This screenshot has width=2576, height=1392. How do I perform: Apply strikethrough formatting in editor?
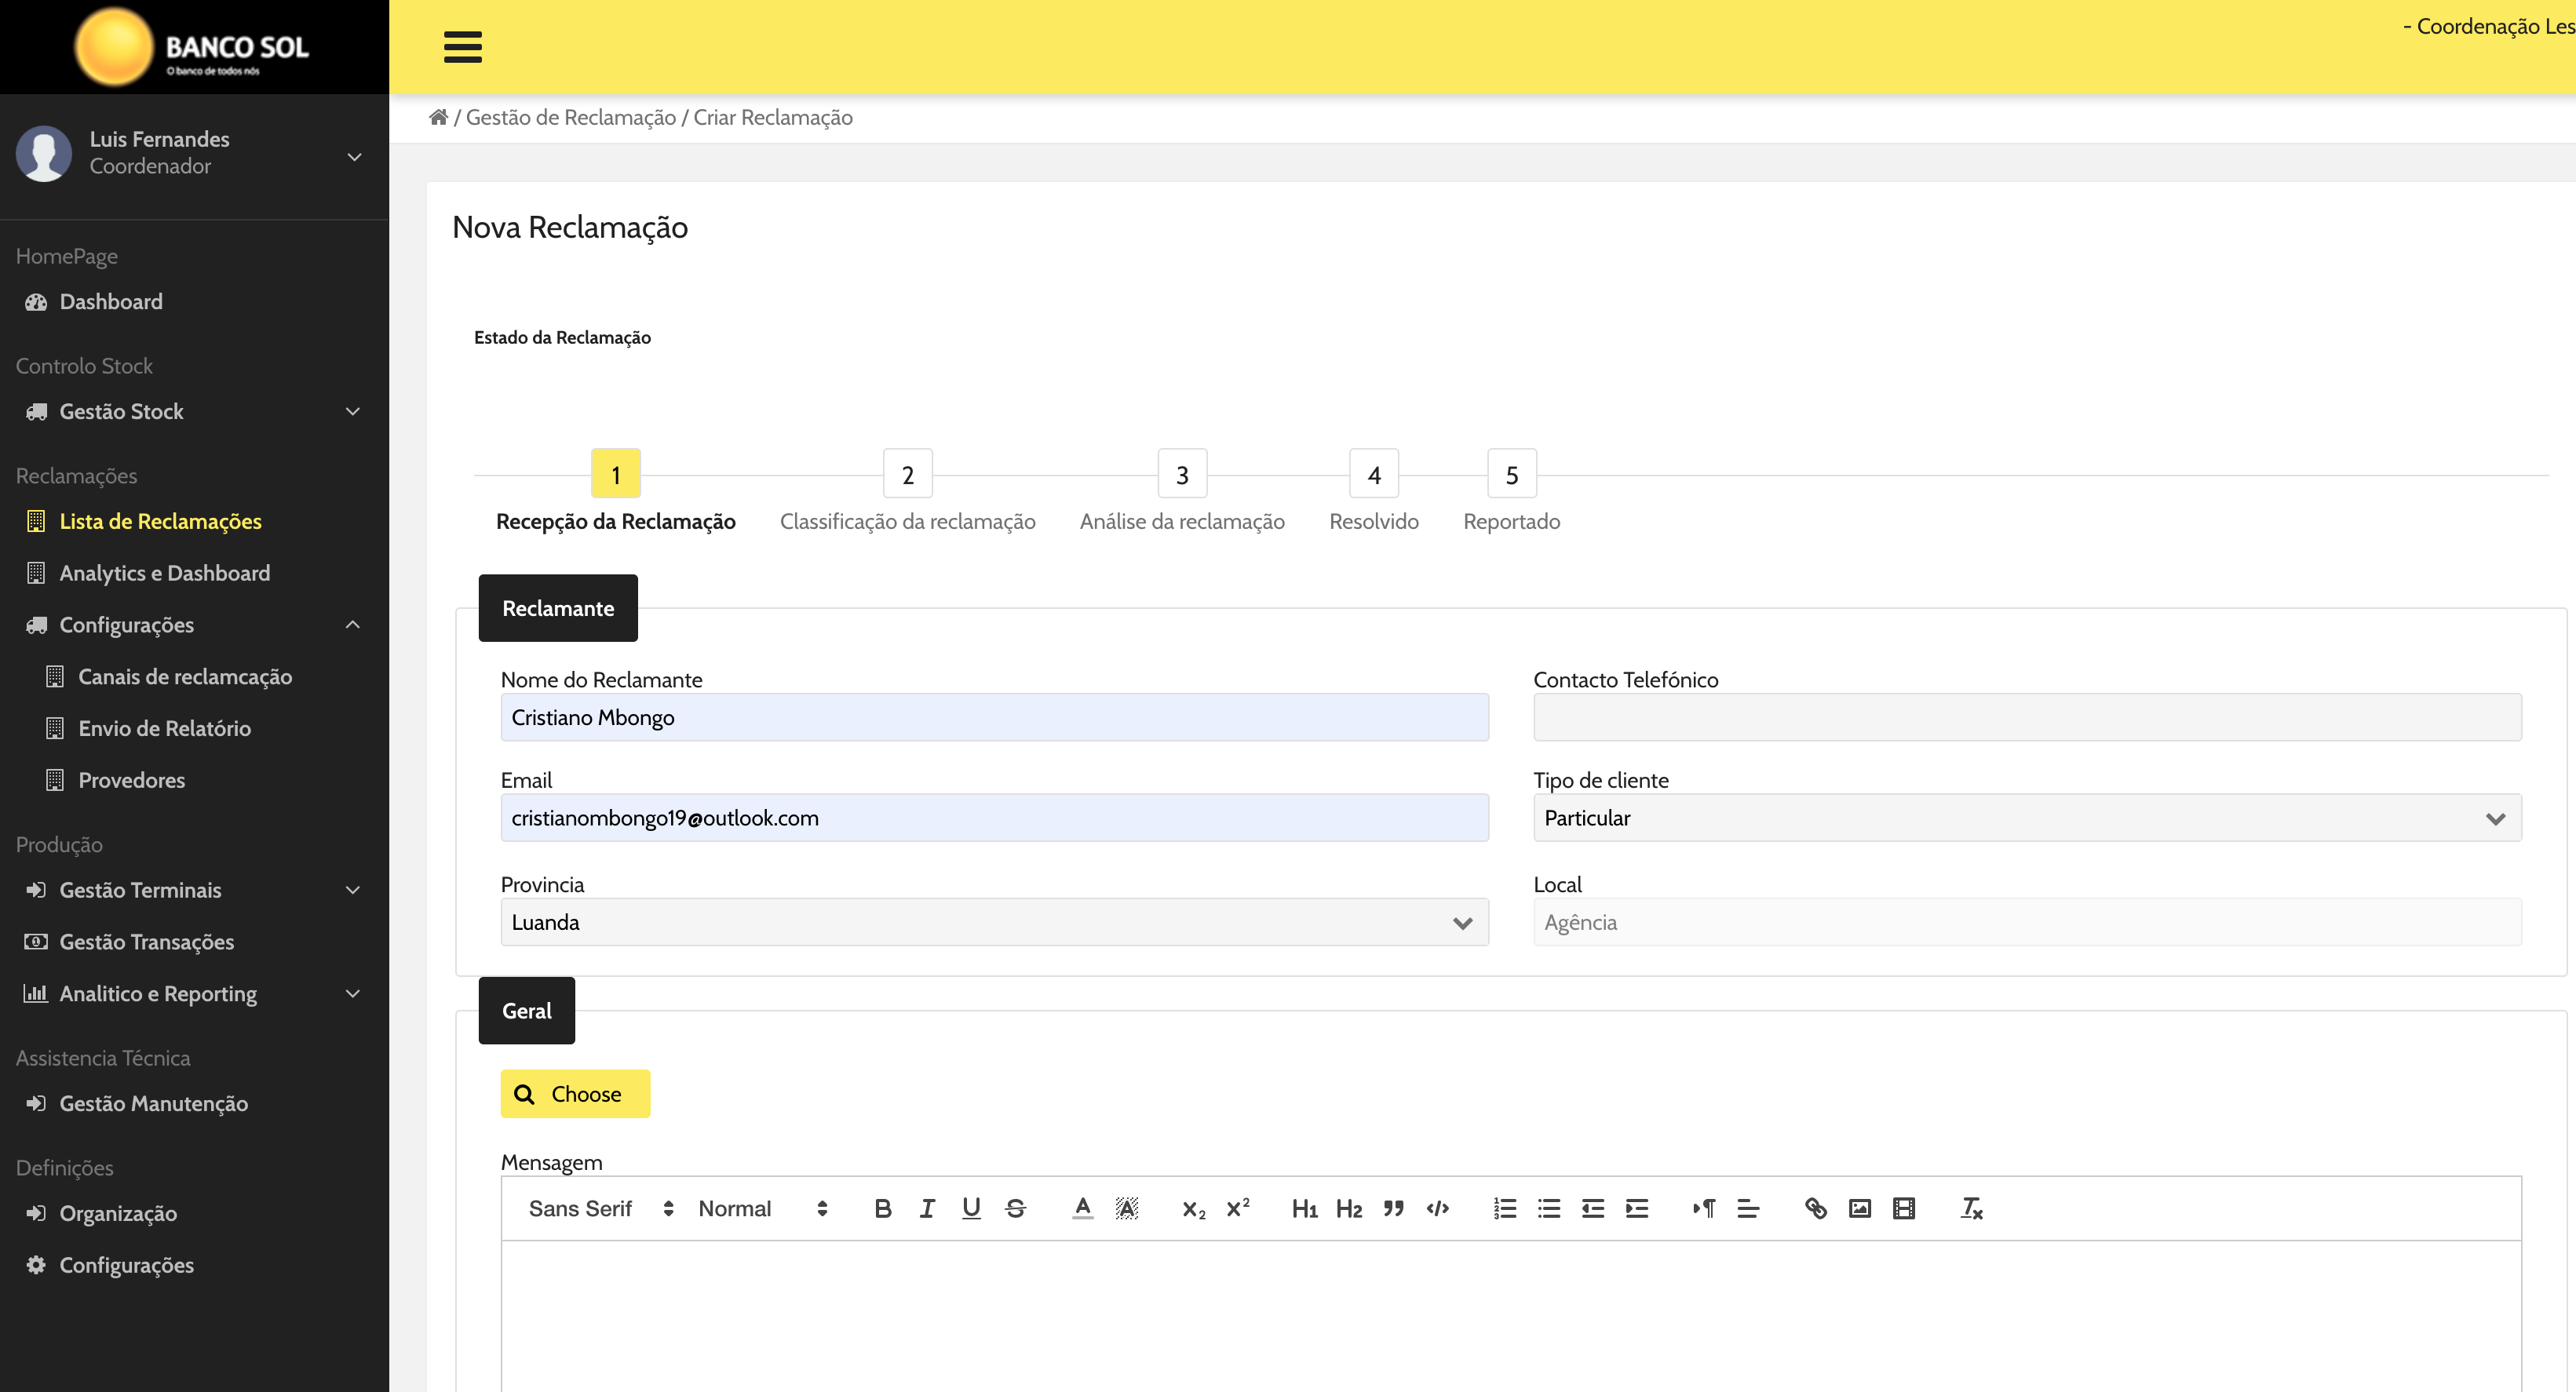[x=1015, y=1208]
